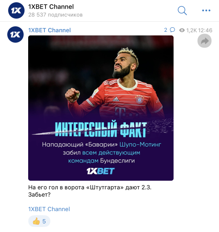Open the football player post image
The height and width of the screenshot is (232, 219).
(x=101, y=108)
